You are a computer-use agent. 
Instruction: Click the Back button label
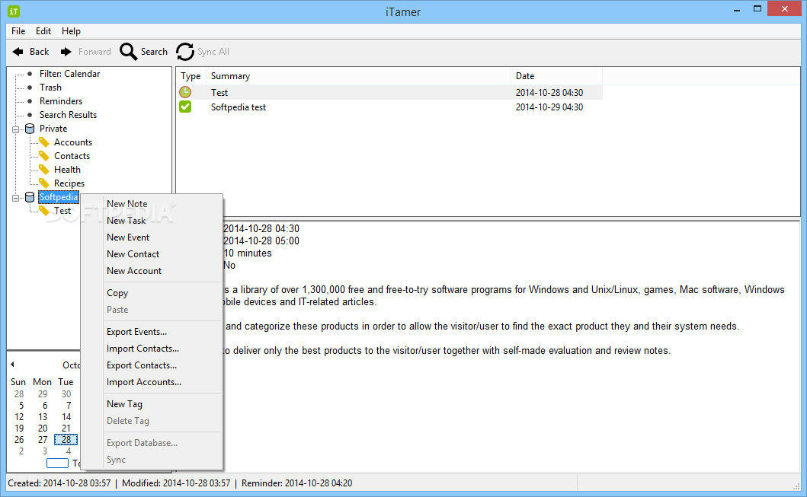[x=39, y=52]
